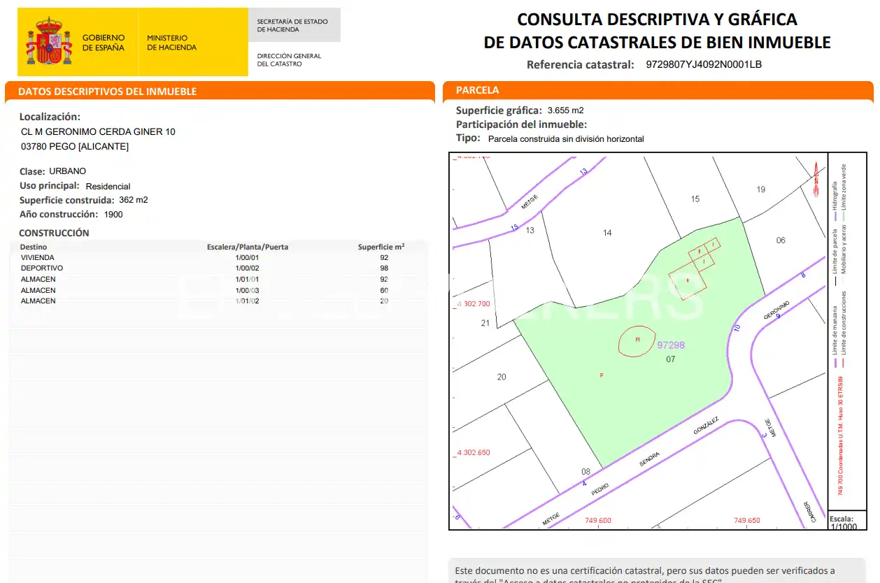Select cadastral reference 9729807YJ4092N0001LB
The width and height of the screenshot is (880, 583).
[704, 64]
